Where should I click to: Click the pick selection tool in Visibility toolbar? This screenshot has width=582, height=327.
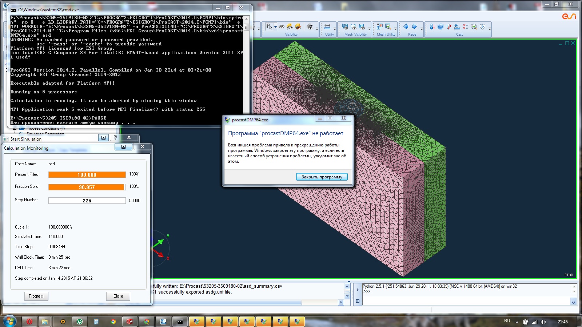[269, 27]
